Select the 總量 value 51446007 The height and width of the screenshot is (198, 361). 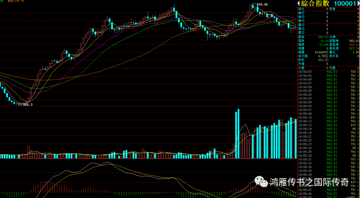(322, 52)
